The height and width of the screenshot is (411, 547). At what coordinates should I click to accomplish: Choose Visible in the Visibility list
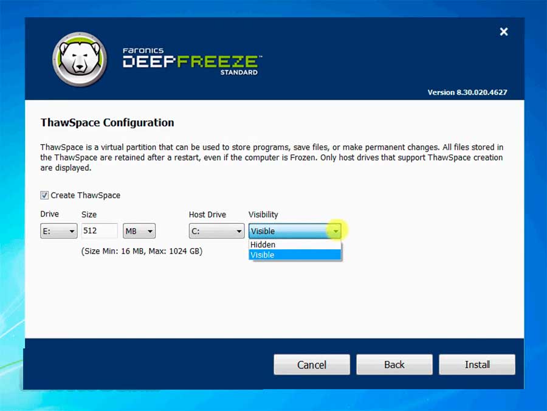[x=294, y=255]
